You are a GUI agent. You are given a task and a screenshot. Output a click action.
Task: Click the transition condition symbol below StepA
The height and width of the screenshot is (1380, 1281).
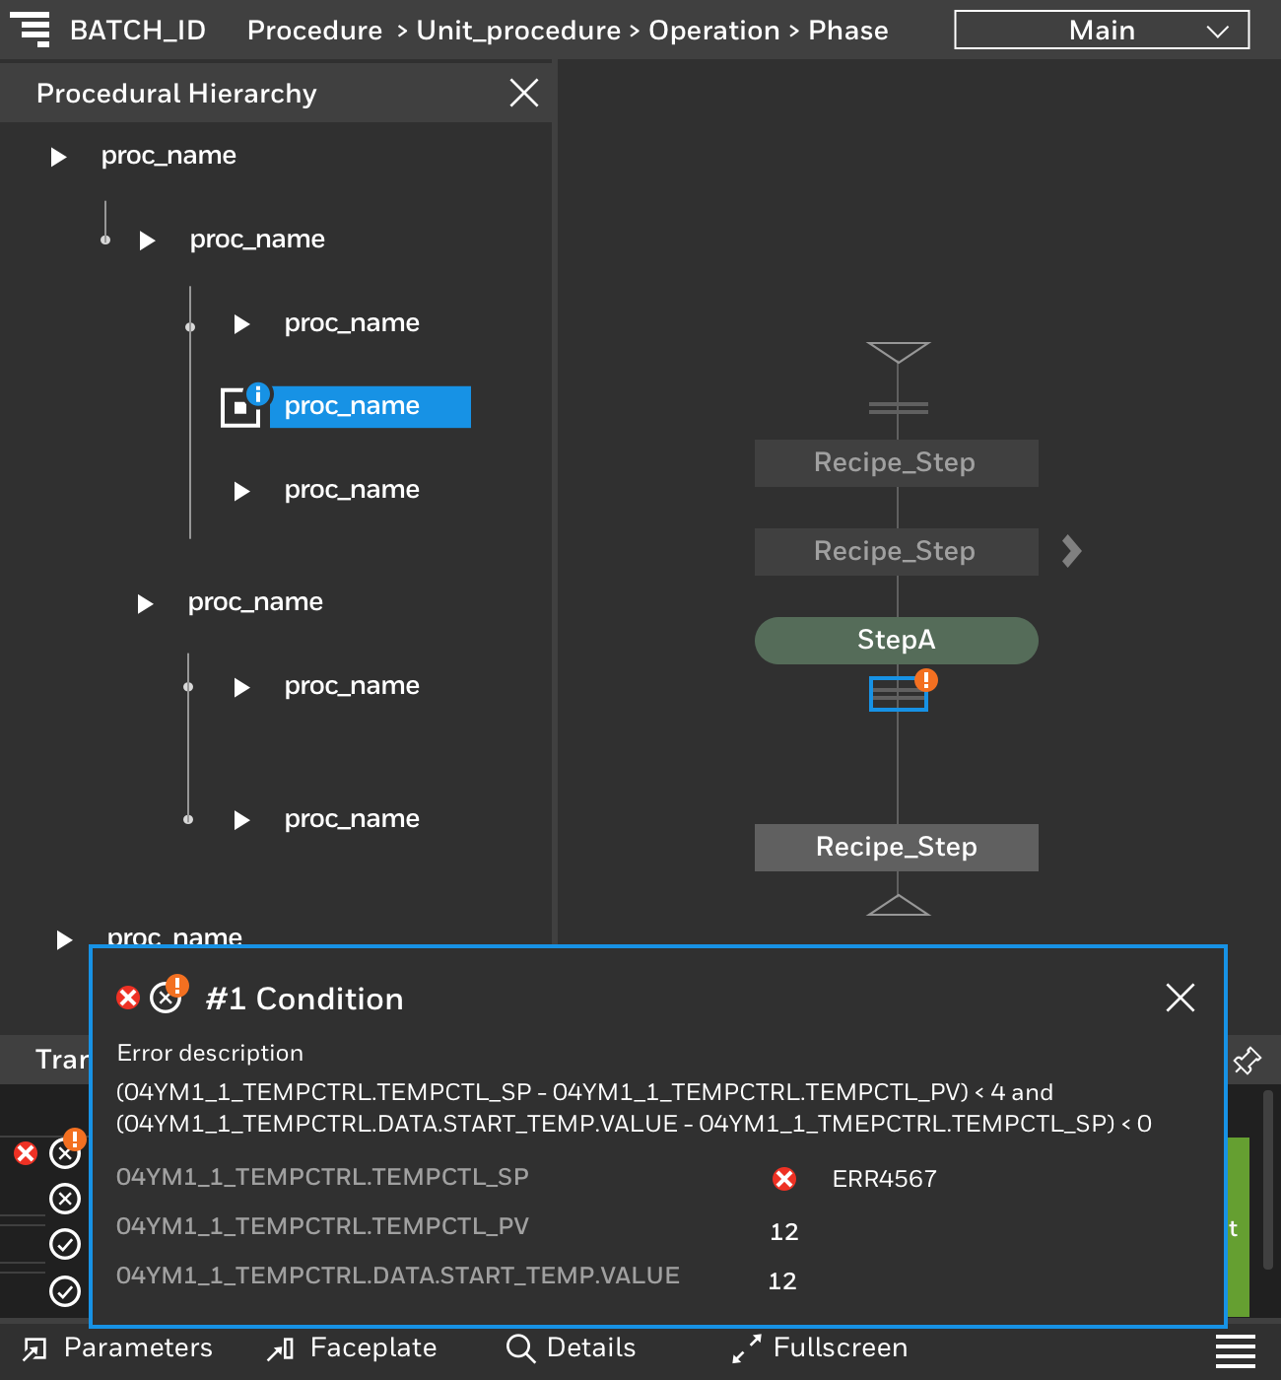coord(898,694)
